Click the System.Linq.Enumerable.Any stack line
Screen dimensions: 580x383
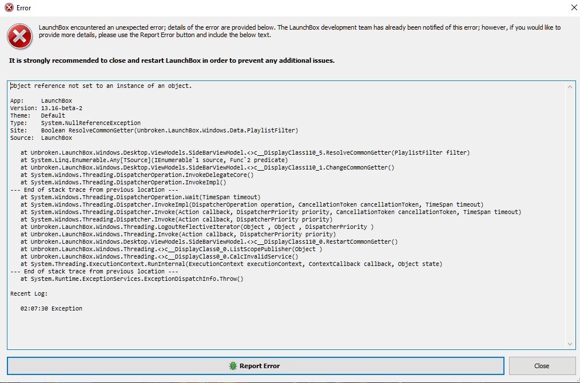[154, 160]
